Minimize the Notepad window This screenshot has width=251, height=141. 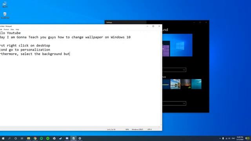point(147,26)
